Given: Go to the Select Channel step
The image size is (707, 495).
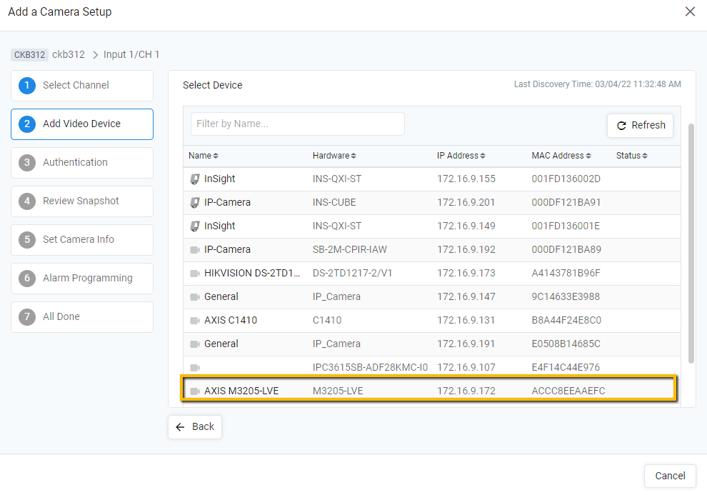Looking at the screenshot, I should 82,86.
